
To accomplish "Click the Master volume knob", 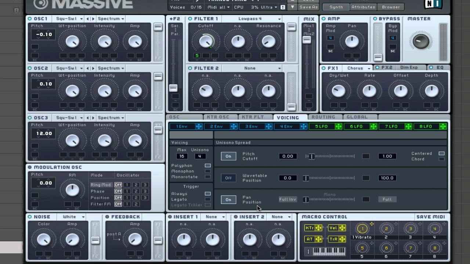I will pos(421,41).
